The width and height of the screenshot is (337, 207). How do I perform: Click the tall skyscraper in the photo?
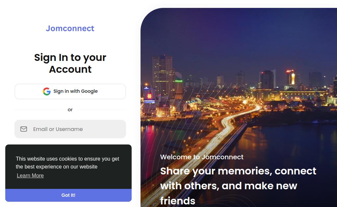click(x=163, y=77)
